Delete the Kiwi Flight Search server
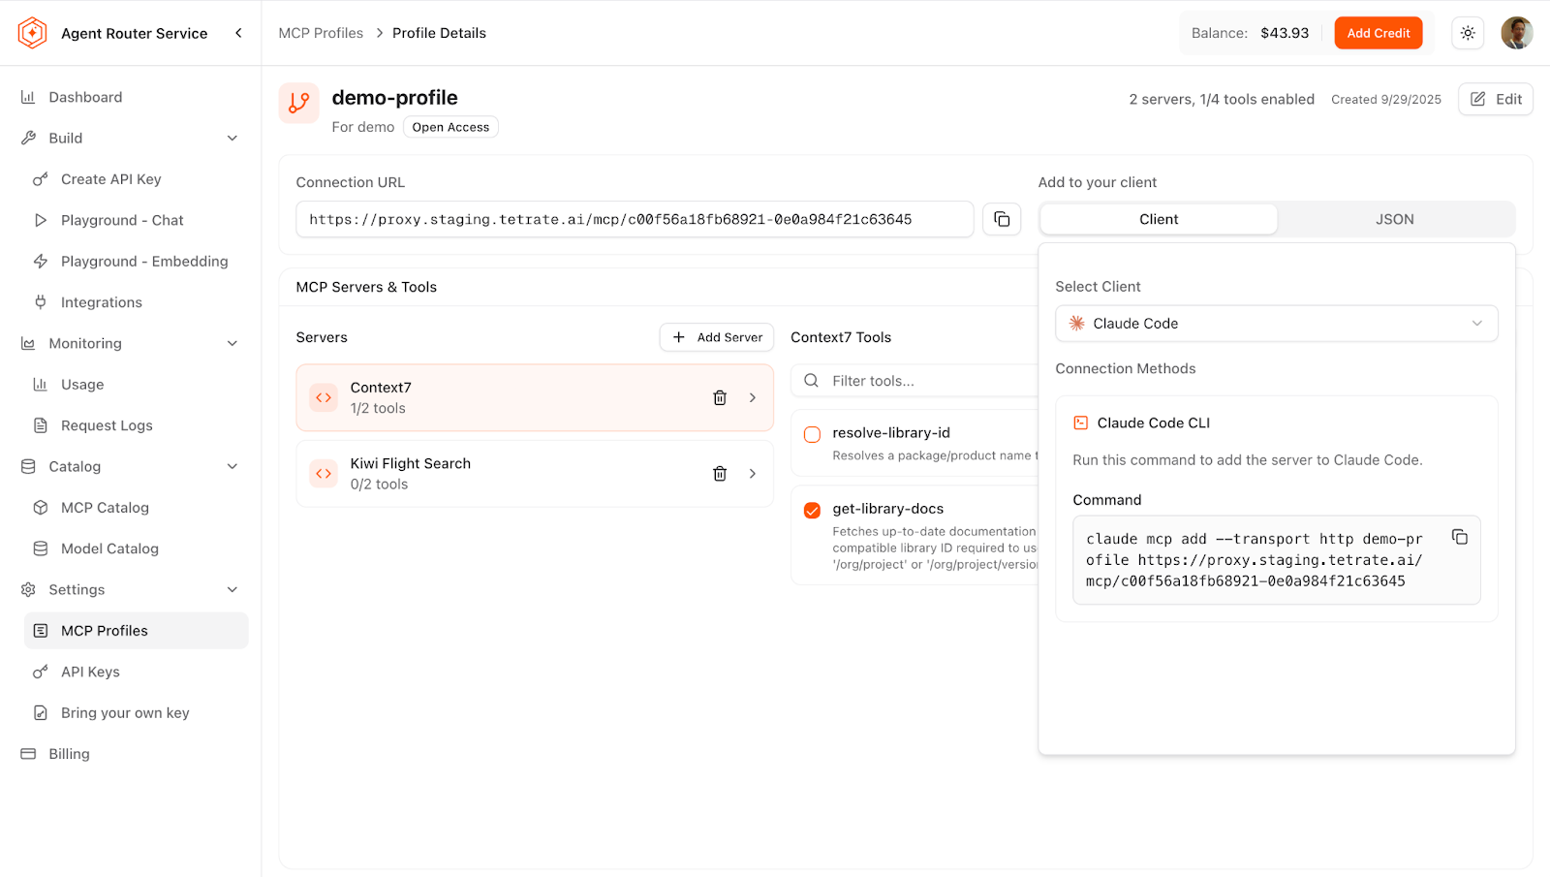1550x877 pixels. pyautogui.click(x=720, y=474)
